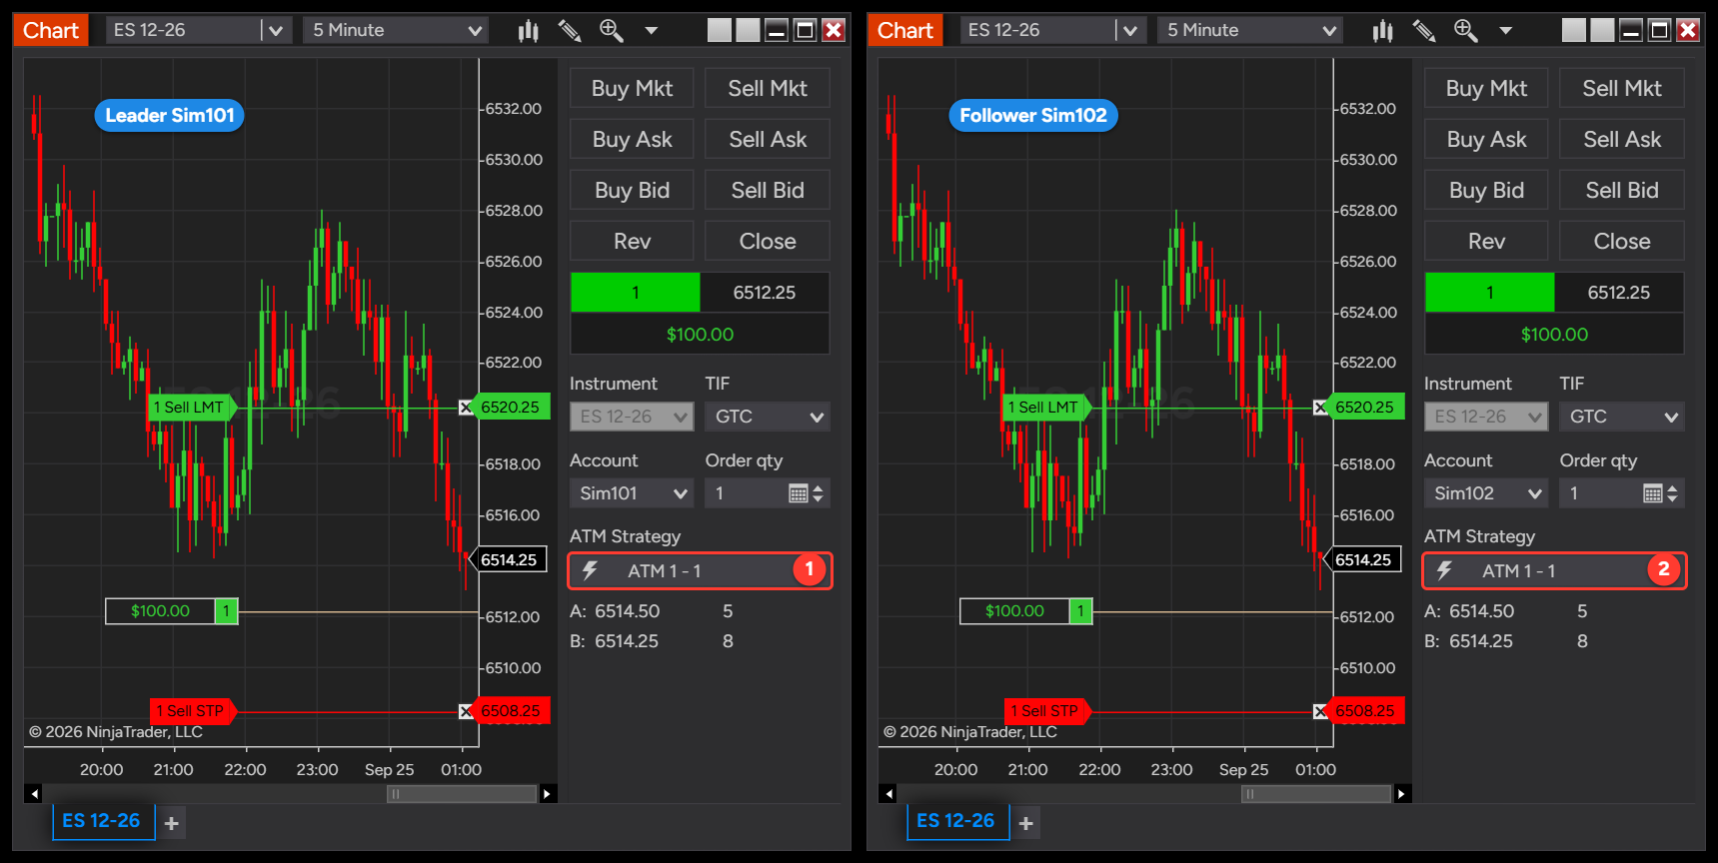Click order qty spinner arrows in Sim102 panel
This screenshot has height=863, width=1718.
tap(1673, 493)
